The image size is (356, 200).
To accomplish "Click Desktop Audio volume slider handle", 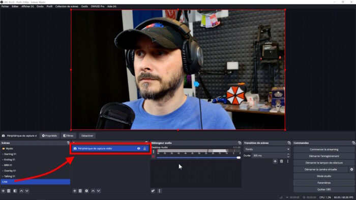I will pyautogui.click(x=239, y=157).
